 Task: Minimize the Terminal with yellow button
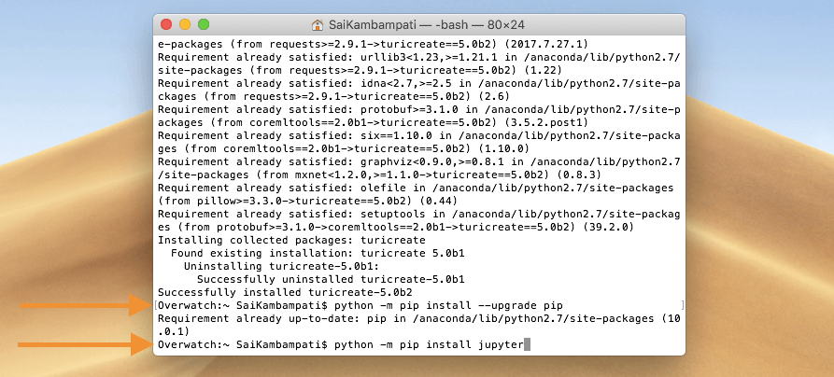tap(185, 25)
